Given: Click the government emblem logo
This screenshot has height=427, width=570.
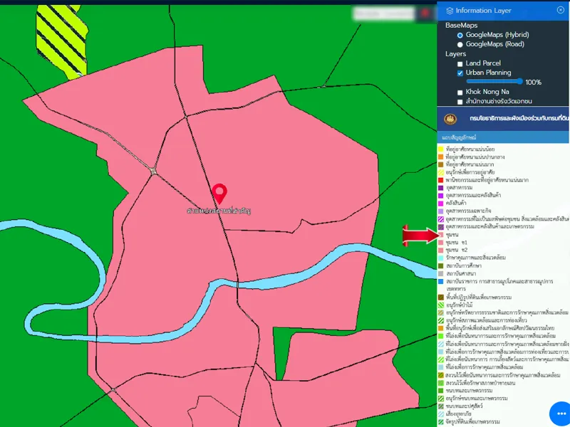Looking at the screenshot, I should pos(450,119).
